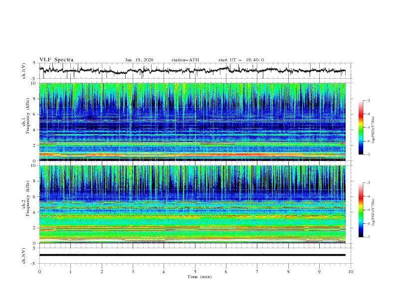The image size is (395, 305).
Task: Click the ch.2 "Frequency (kHz)" axis label
Action: pos(28,198)
